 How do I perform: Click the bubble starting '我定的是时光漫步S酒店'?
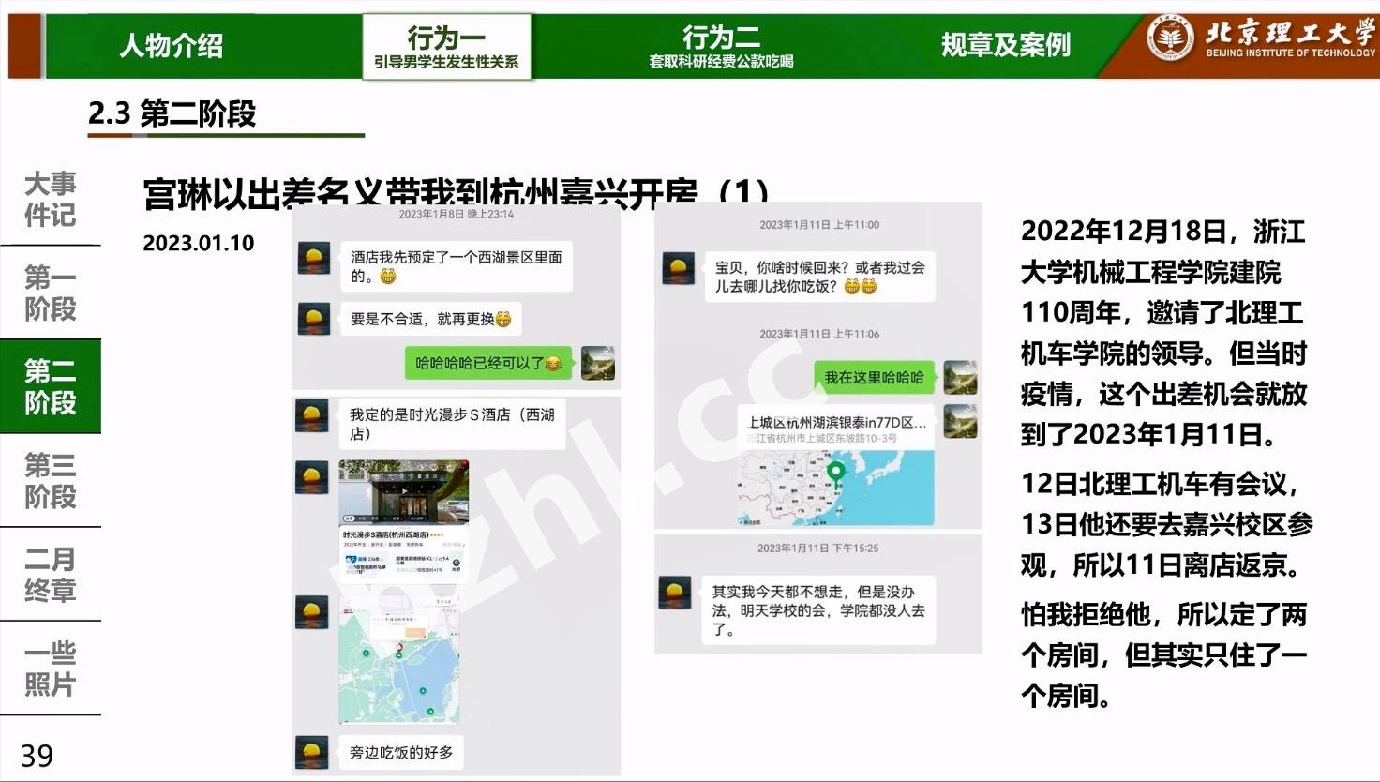pyautogui.click(x=452, y=424)
